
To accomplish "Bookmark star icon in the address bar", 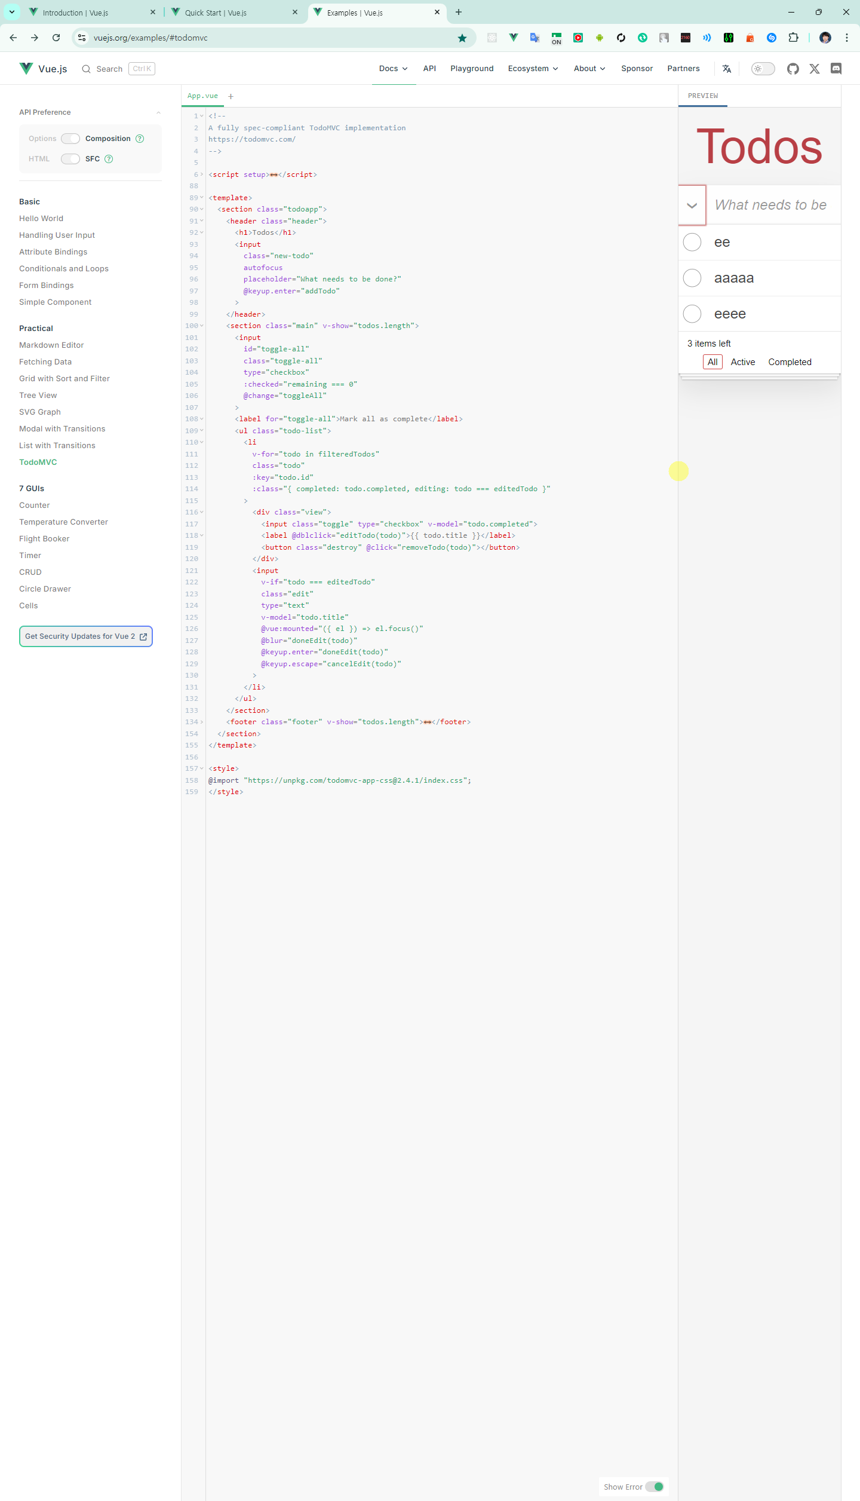I will [x=462, y=38].
